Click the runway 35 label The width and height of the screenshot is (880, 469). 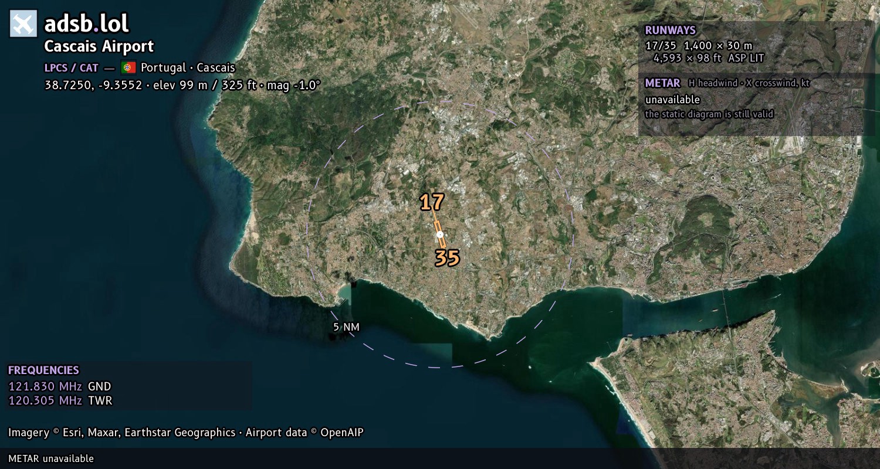[447, 258]
